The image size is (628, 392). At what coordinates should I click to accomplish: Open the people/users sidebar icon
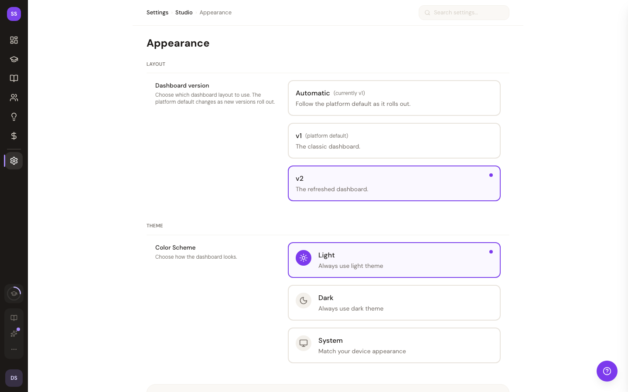[14, 98]
